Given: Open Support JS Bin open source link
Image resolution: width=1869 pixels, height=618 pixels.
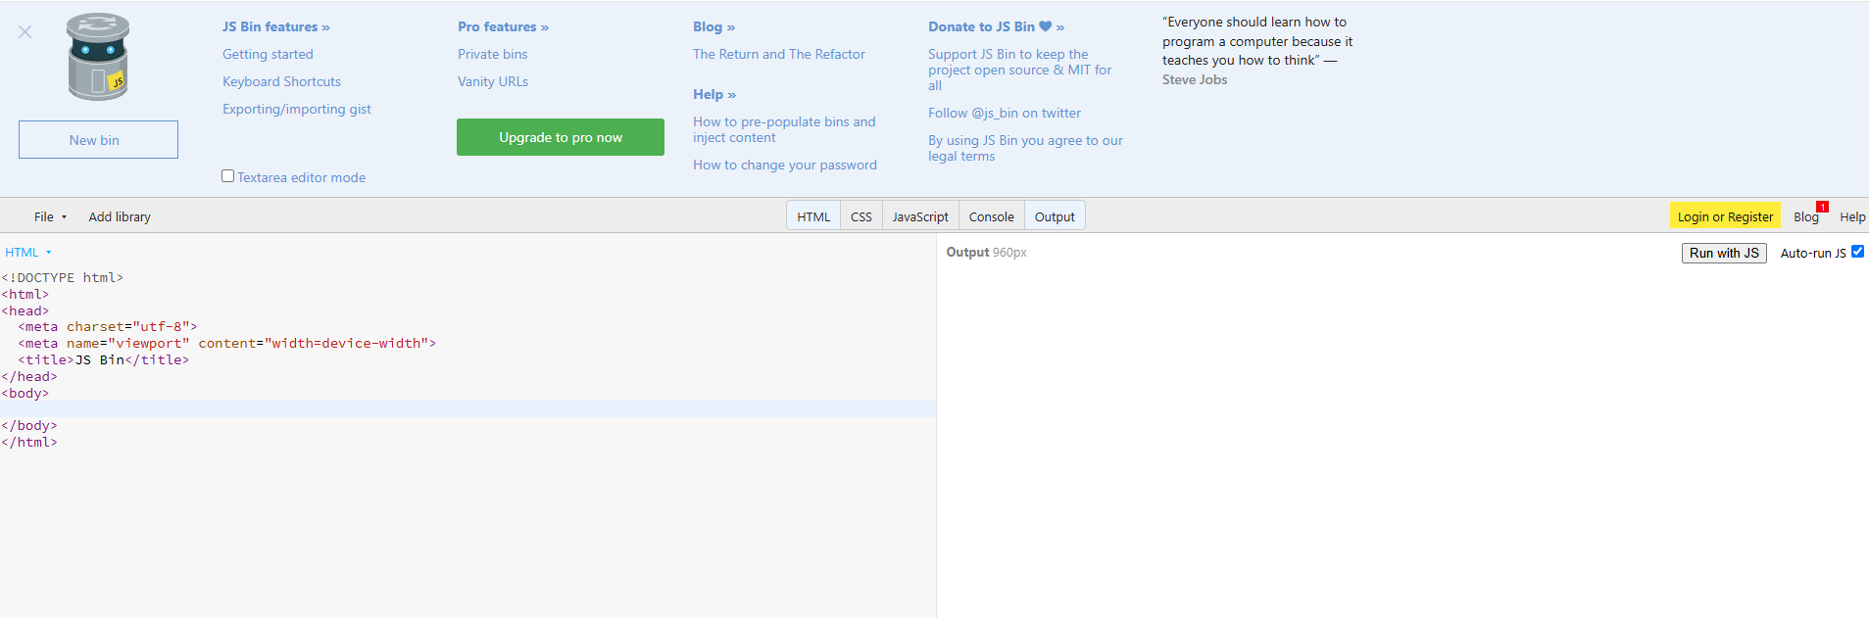Looking at the screenshot, I should pos(1020,70).
